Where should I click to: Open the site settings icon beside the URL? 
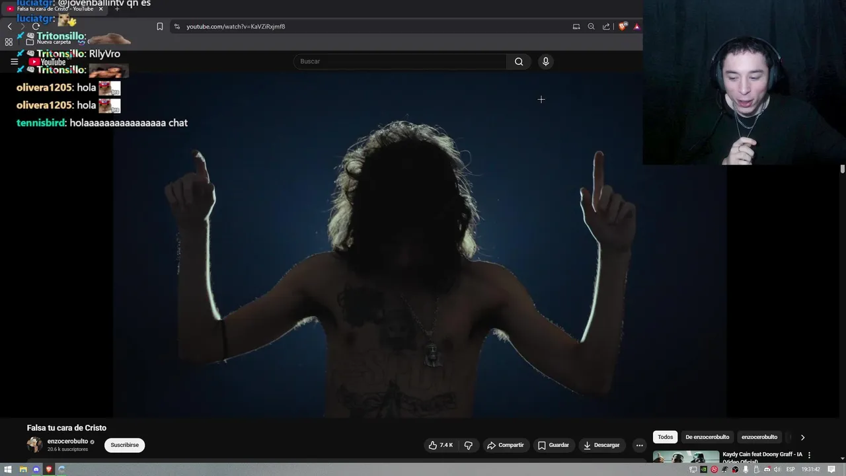[x=176, y=26]
